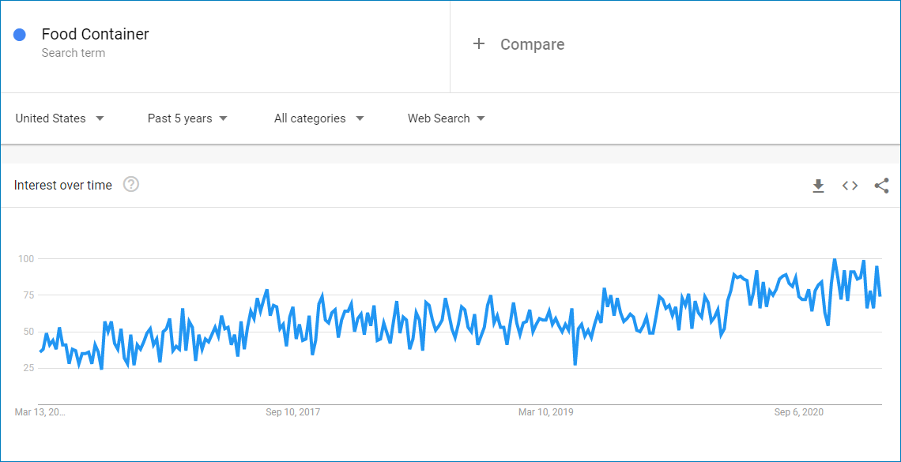Share the Interest over time chart
901x462 pixels.
tap(881, 186)
